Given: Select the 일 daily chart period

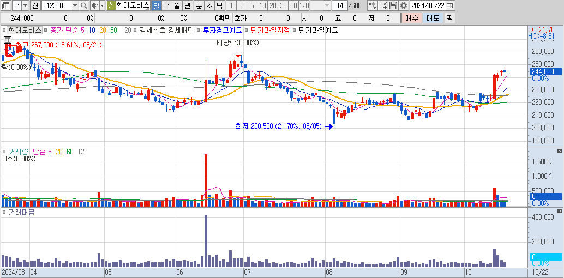Looking at the screenshot, I should (156, 5).
